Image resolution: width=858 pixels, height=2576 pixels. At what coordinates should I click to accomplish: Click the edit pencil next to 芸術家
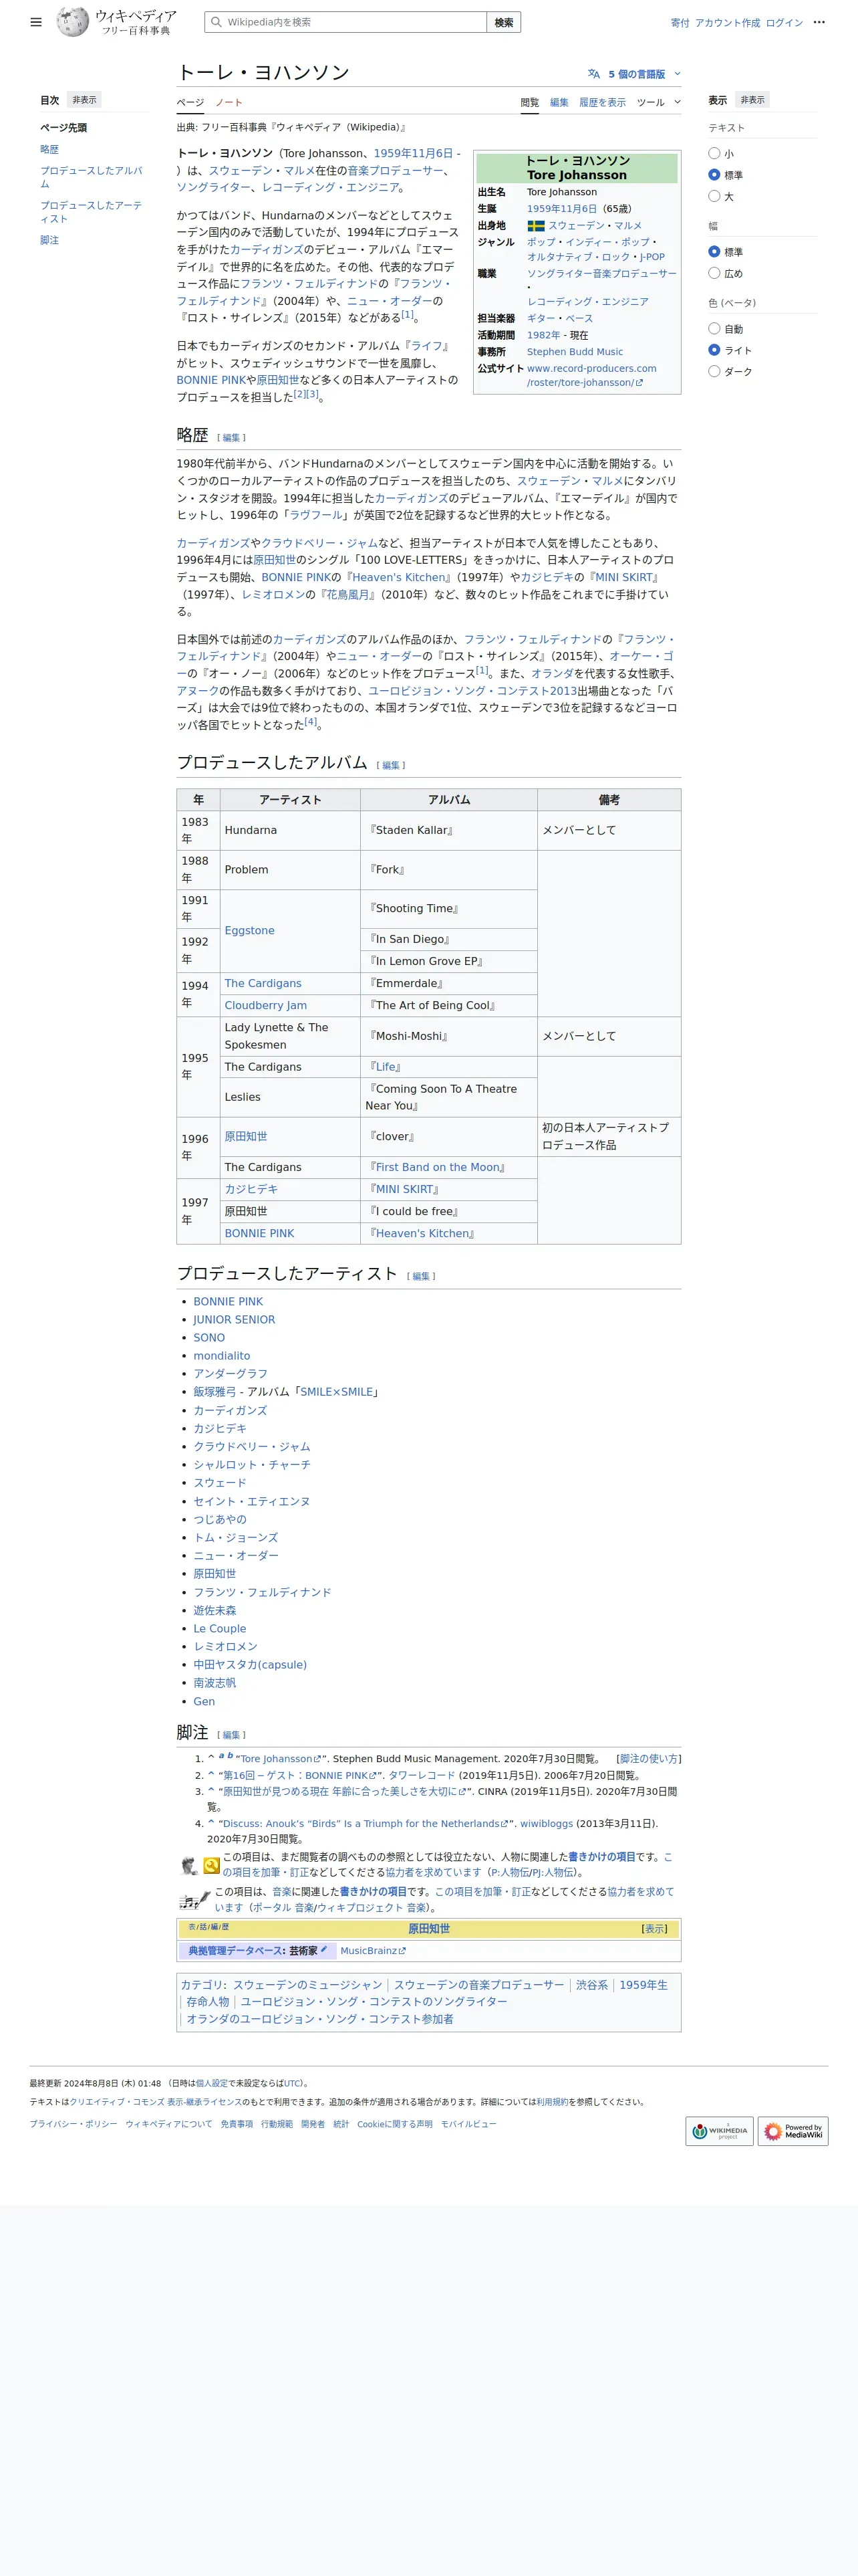[323, 1949]
